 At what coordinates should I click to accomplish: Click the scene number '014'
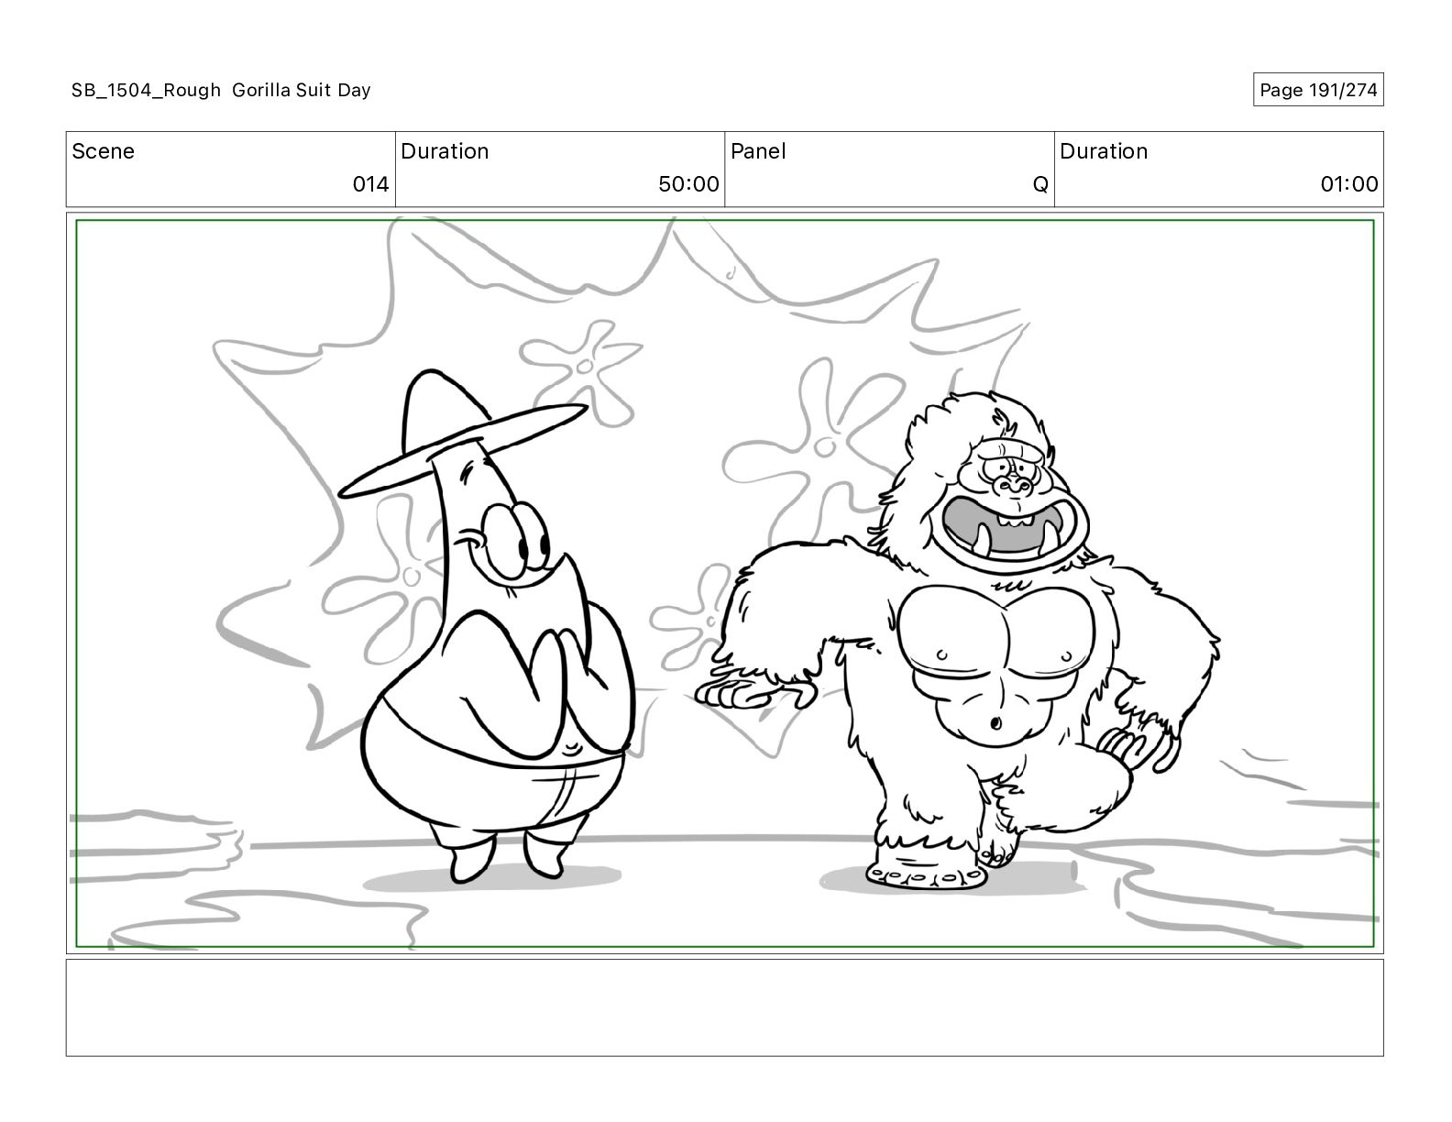point(371,184)
